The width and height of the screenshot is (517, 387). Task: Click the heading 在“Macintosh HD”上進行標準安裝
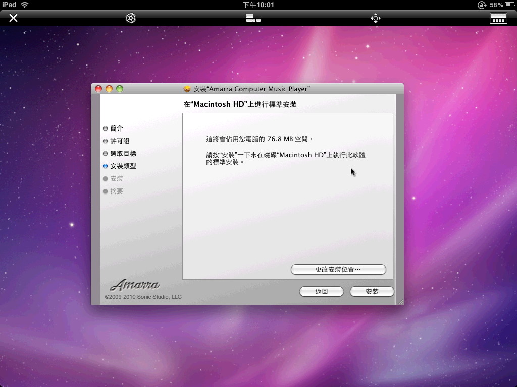(240, 104)
